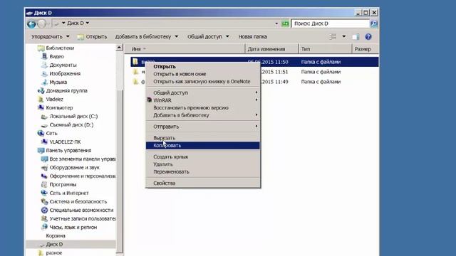Expand the WinRAR context submenu

[x=202, y=100]
